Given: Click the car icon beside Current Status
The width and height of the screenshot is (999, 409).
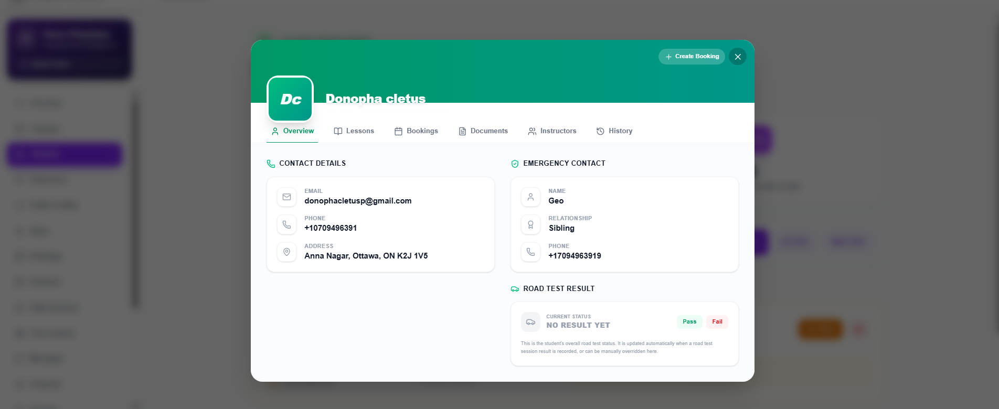Looking at the screenshot, I should click(530, 322).
